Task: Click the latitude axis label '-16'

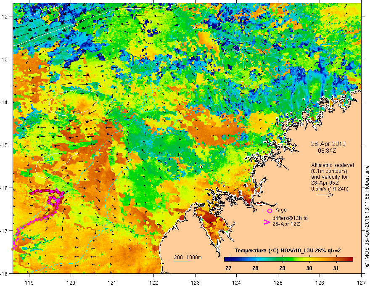Action: point(4,188)
